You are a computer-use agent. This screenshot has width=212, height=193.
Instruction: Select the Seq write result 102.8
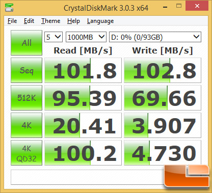point(163,70)
